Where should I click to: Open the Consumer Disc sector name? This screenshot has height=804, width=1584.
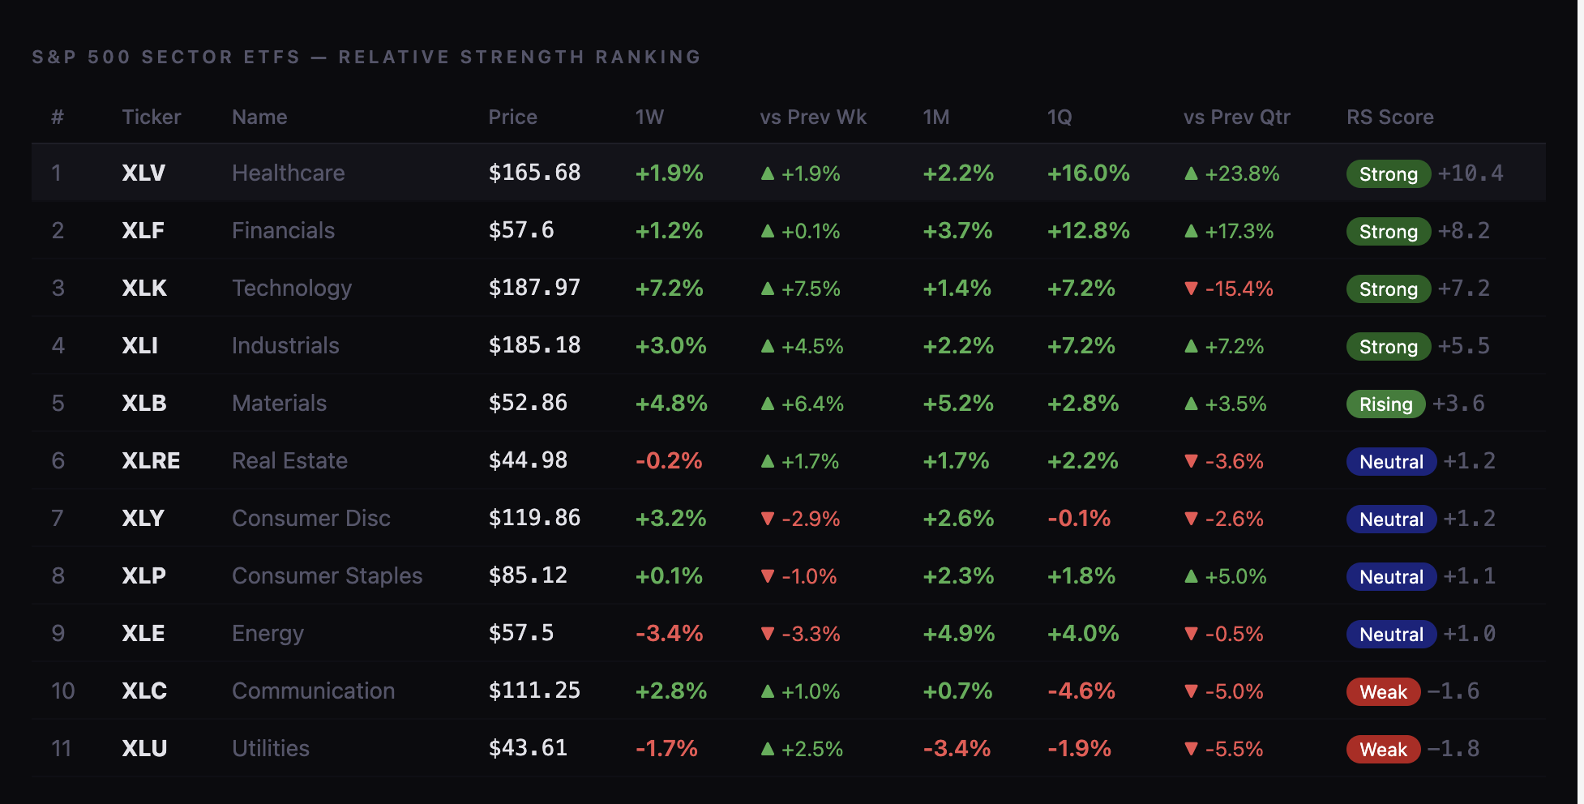311,518
